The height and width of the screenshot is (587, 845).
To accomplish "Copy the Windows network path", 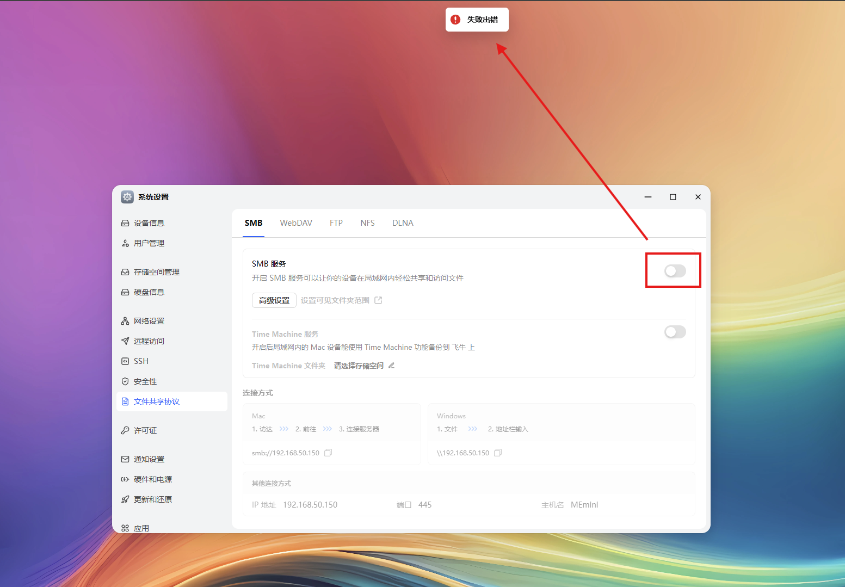I will click(x=497, y=452).
